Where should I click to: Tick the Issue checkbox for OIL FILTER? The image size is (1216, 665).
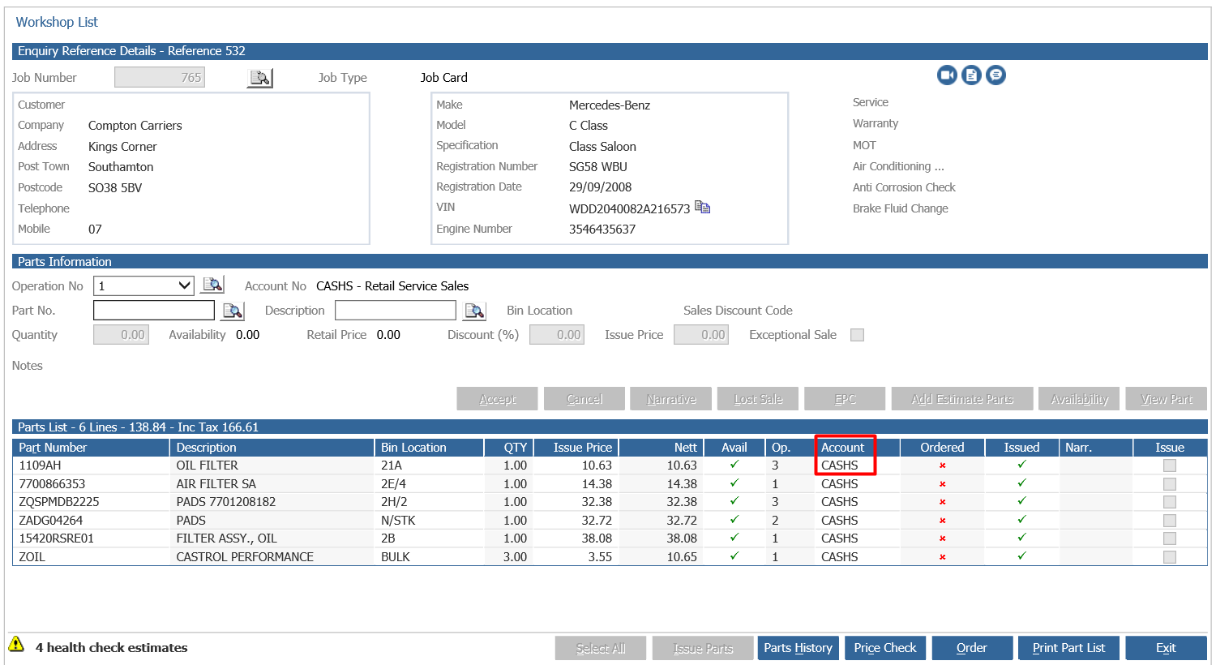[x=1169, y=466]
